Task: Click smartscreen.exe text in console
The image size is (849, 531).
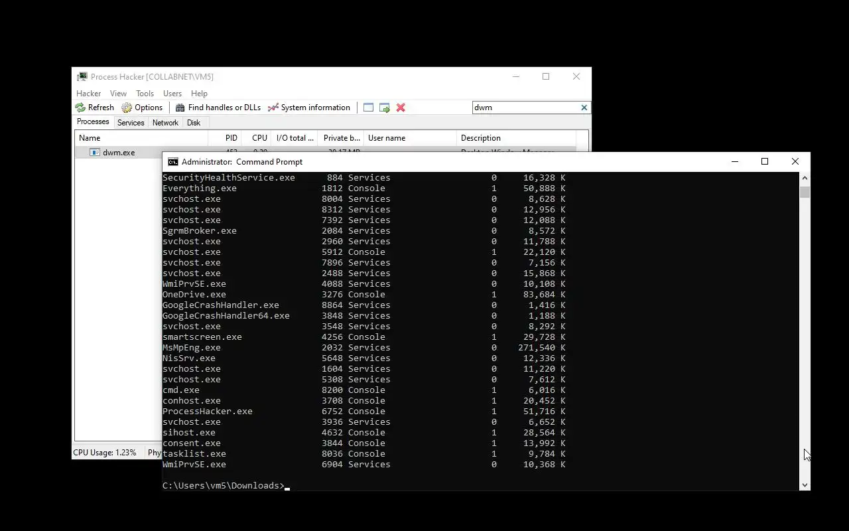Action: pos(202,337)
